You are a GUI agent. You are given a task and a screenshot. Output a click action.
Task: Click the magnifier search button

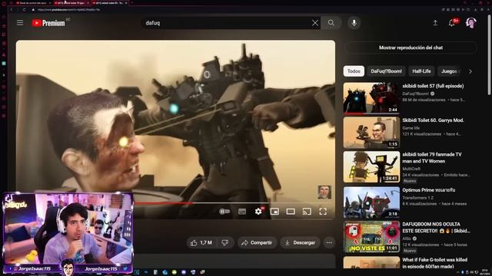[x=331, y=23]
